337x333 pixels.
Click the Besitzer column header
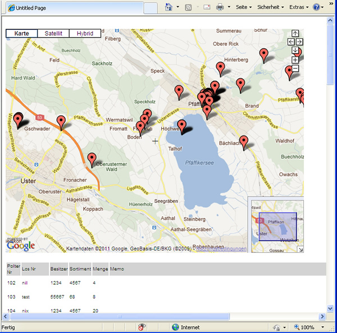click(59, 269)
